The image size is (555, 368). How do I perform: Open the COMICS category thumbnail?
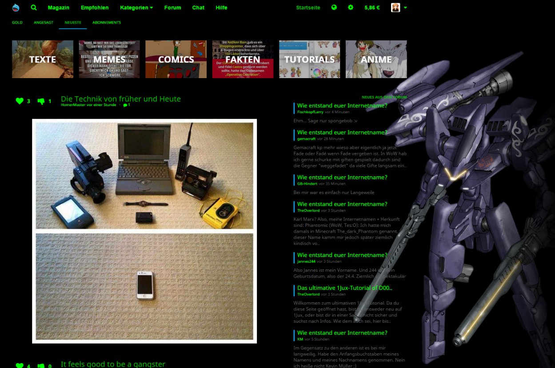[x=176, y=59]
